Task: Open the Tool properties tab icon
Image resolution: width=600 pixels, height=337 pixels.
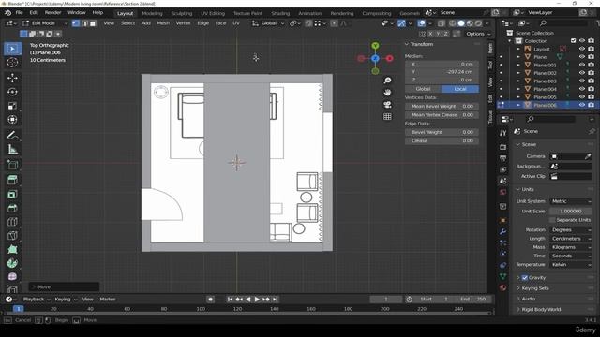Action: point(502,133)
